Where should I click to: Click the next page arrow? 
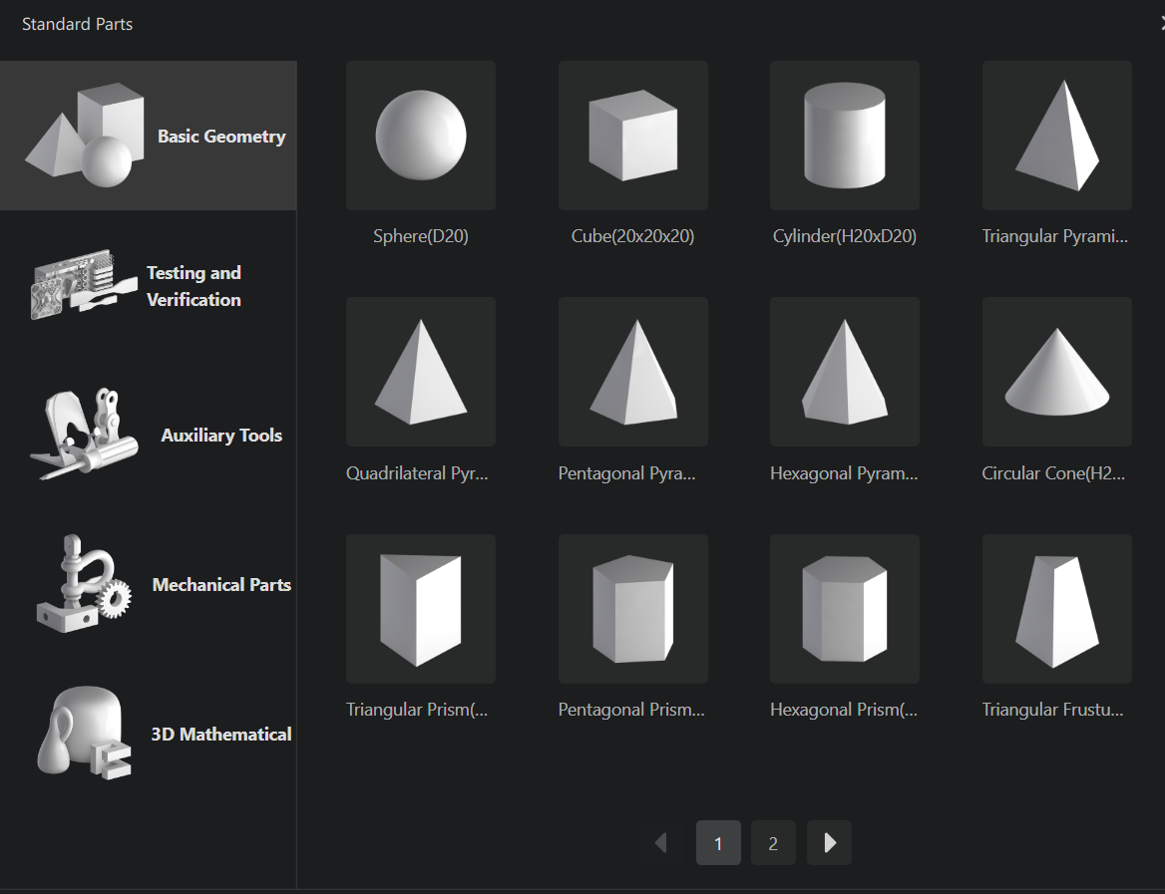click(829, 843)
